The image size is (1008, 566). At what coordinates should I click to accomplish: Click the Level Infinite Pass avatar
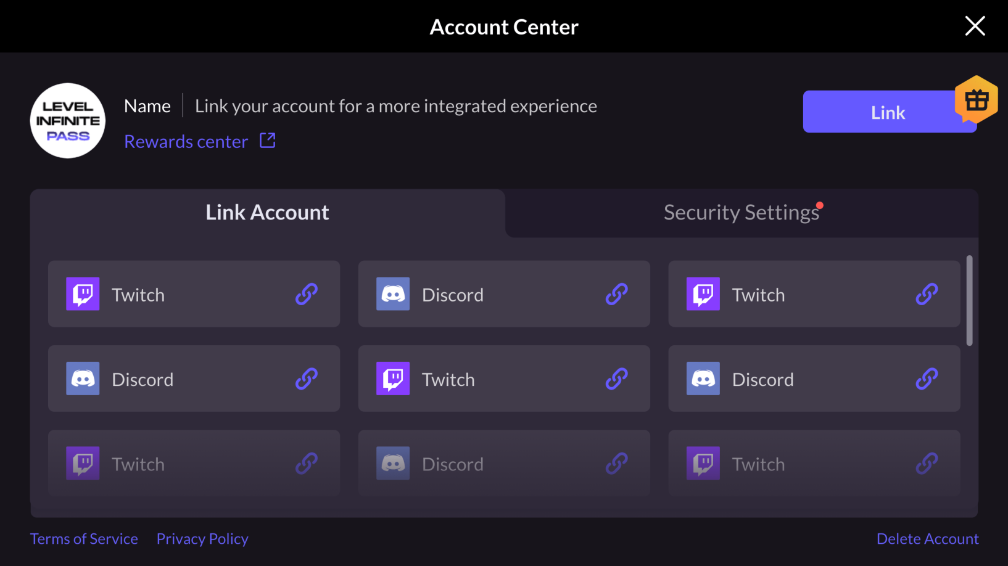coord(68,121)
